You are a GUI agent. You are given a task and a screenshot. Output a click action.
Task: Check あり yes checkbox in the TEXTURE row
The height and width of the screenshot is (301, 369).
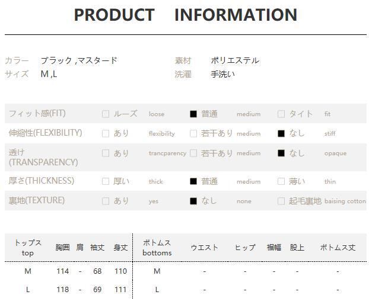(x=106, y=201)
